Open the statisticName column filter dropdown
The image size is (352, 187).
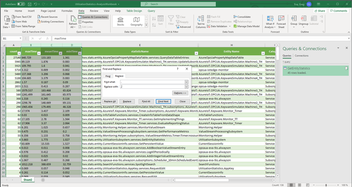click(196, 53)
